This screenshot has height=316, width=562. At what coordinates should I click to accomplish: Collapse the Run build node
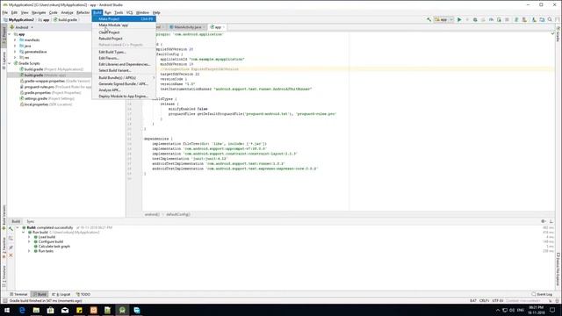[x=24, y=232]
